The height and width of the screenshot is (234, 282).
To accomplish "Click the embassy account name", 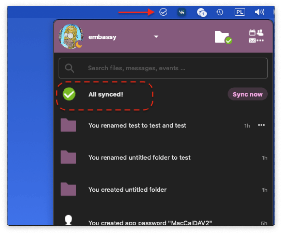I will (x=102, y=37).
